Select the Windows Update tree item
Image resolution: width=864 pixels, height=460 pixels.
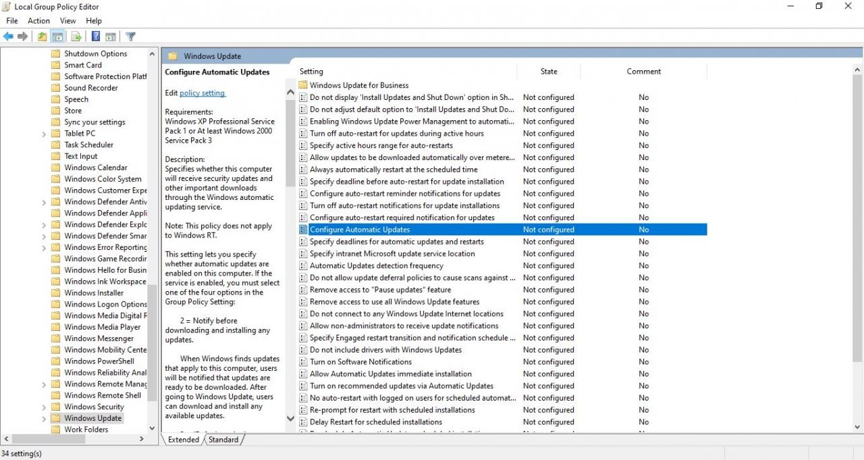93,418
